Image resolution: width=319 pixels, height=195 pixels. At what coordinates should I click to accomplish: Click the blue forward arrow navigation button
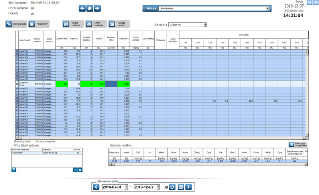[97, 8]
